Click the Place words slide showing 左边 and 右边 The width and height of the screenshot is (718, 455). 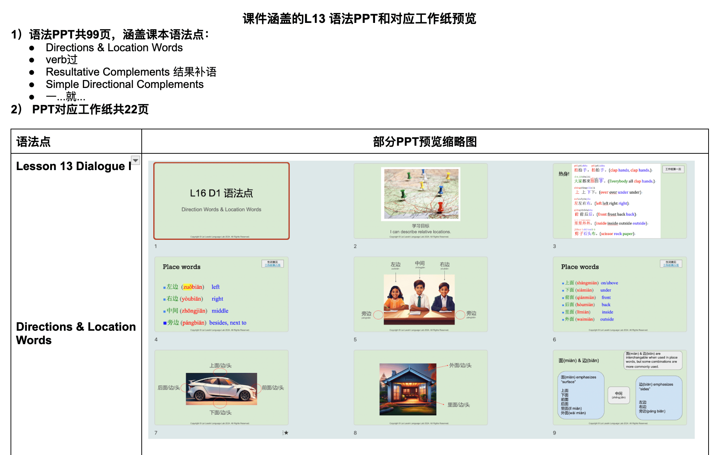click(x=221, y=294)
